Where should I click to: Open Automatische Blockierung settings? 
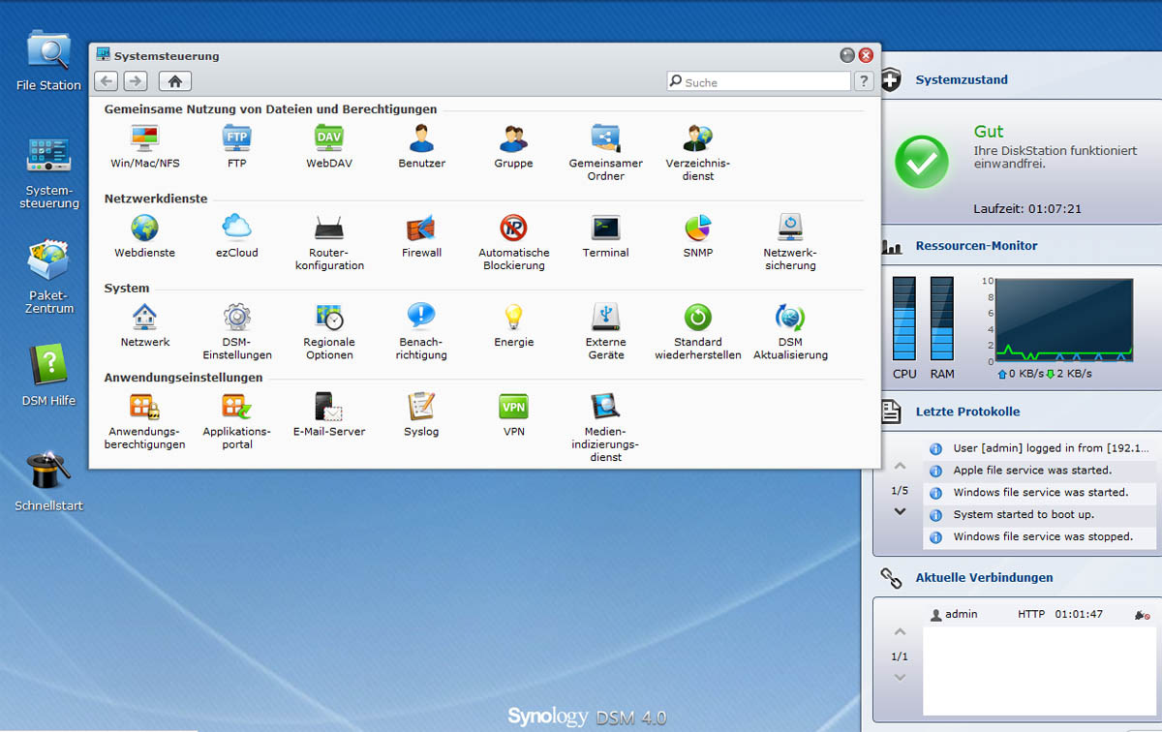point(513,229)
